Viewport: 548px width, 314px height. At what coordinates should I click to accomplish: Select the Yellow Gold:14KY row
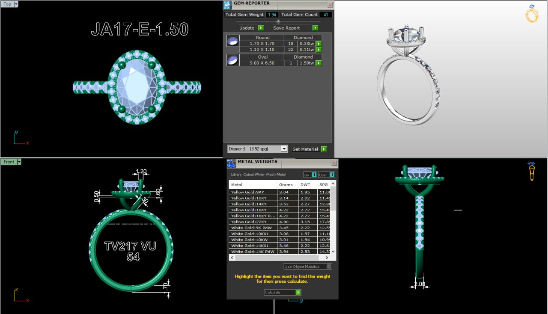tap(280, 204)
